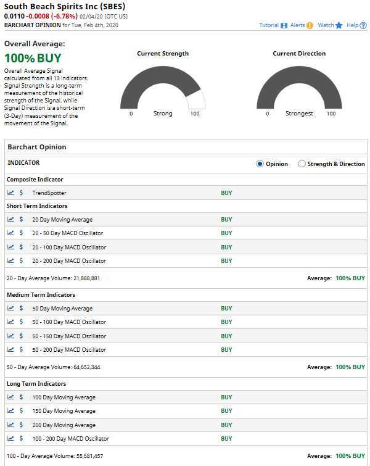Add stock via Watch link
This screenshot has height=466, width=370.
click(x=326, y=25)
